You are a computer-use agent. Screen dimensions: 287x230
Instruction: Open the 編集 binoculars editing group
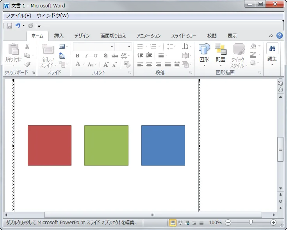272,55
